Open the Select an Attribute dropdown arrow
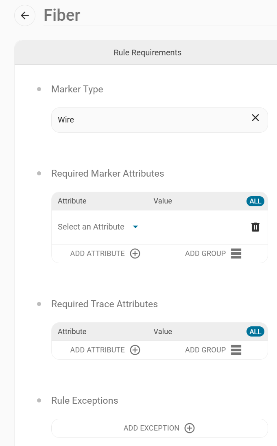This screenshot has height=446, width=277. [136, 227]
